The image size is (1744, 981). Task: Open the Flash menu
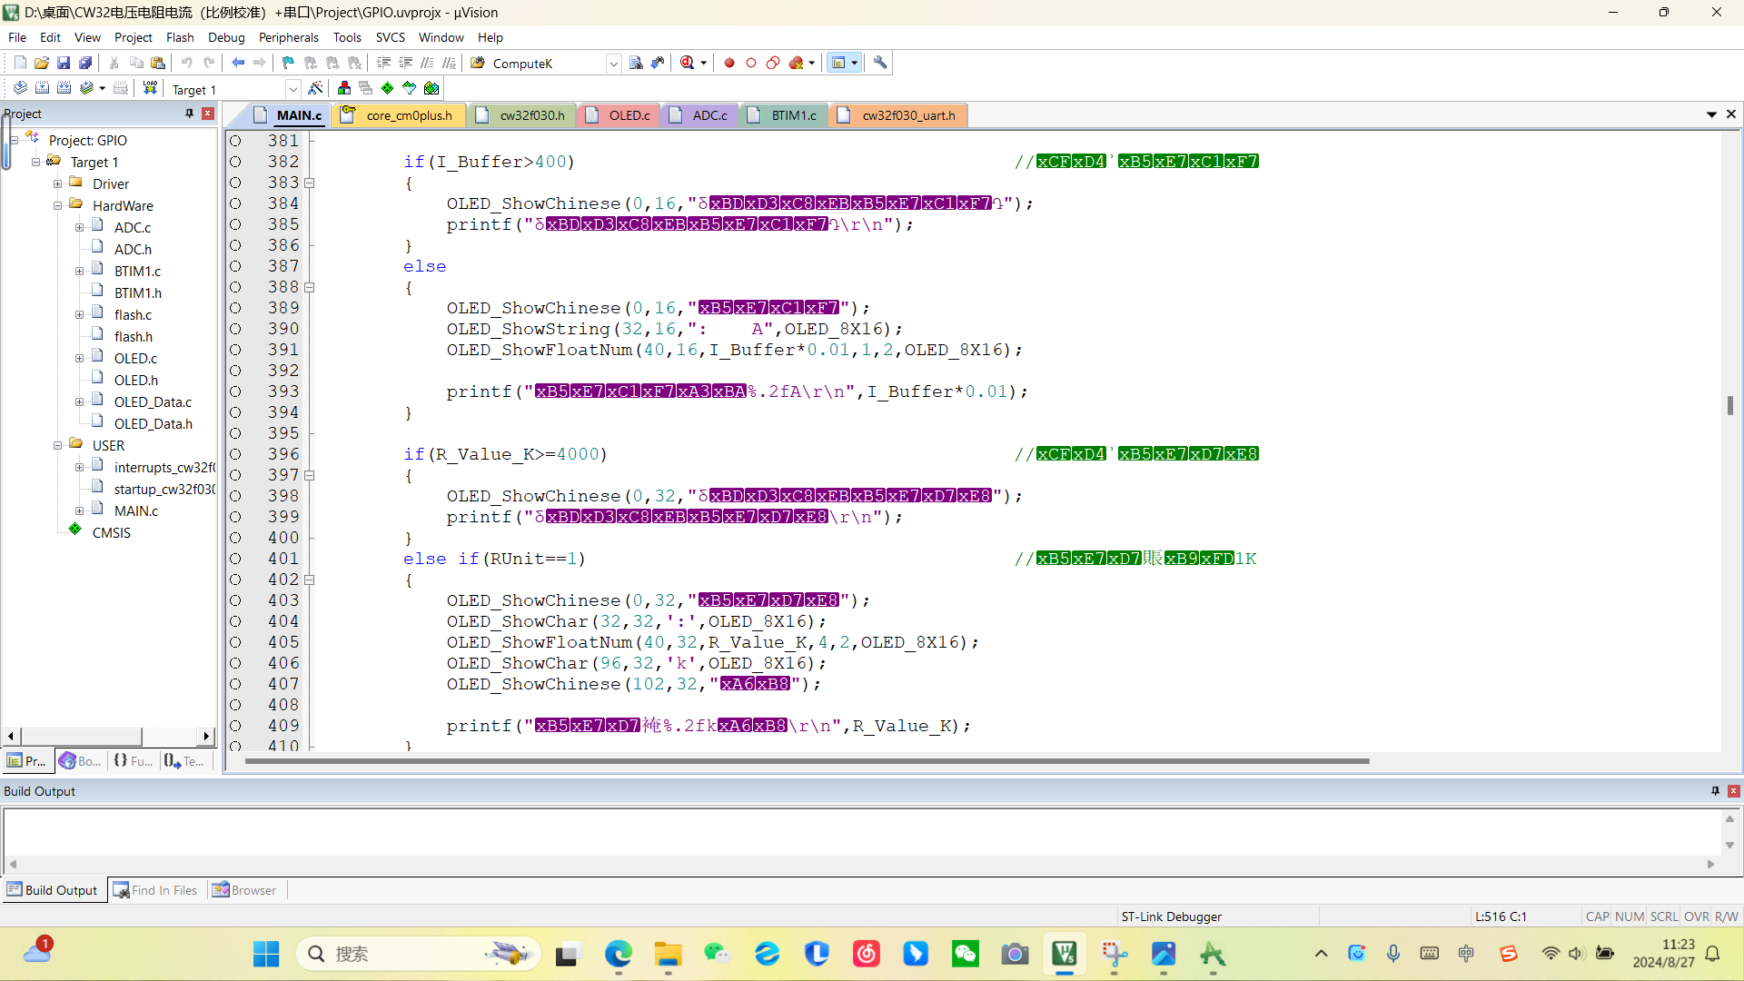point(180,37)
